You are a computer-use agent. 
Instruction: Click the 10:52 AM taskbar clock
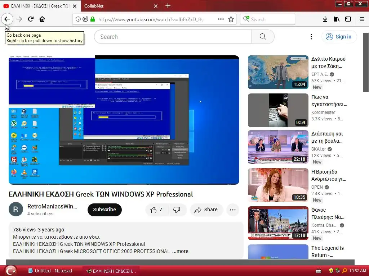pyautogui.click(x=357, y=271)
